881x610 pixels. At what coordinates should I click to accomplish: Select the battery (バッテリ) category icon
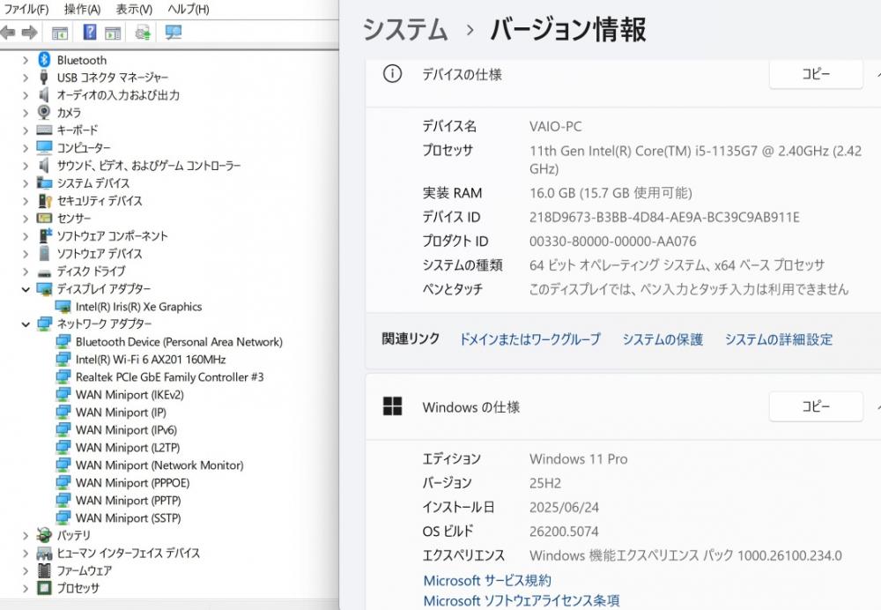tap(44, 535)
